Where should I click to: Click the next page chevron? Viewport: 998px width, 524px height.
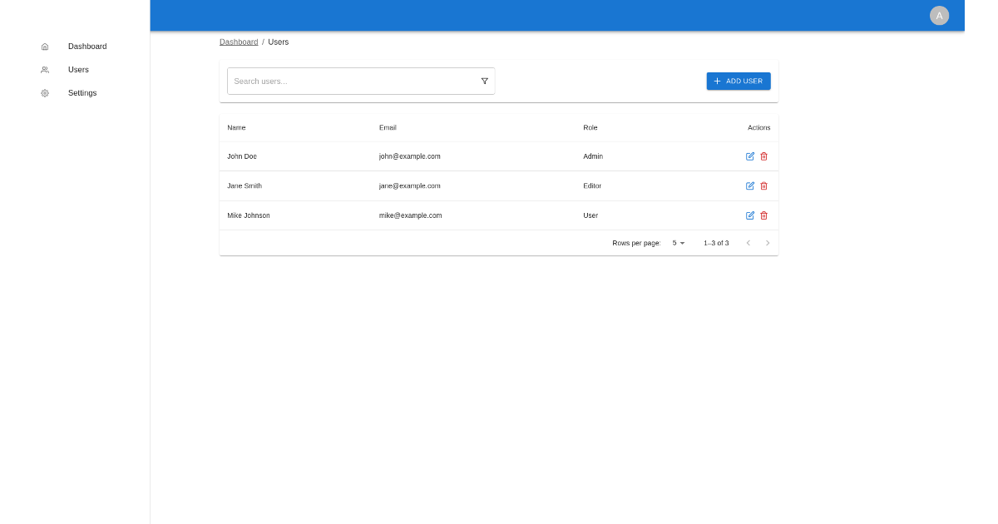point(768,242)
